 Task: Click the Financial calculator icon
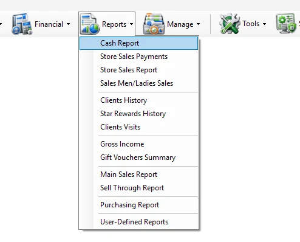(x=22, y=24)
